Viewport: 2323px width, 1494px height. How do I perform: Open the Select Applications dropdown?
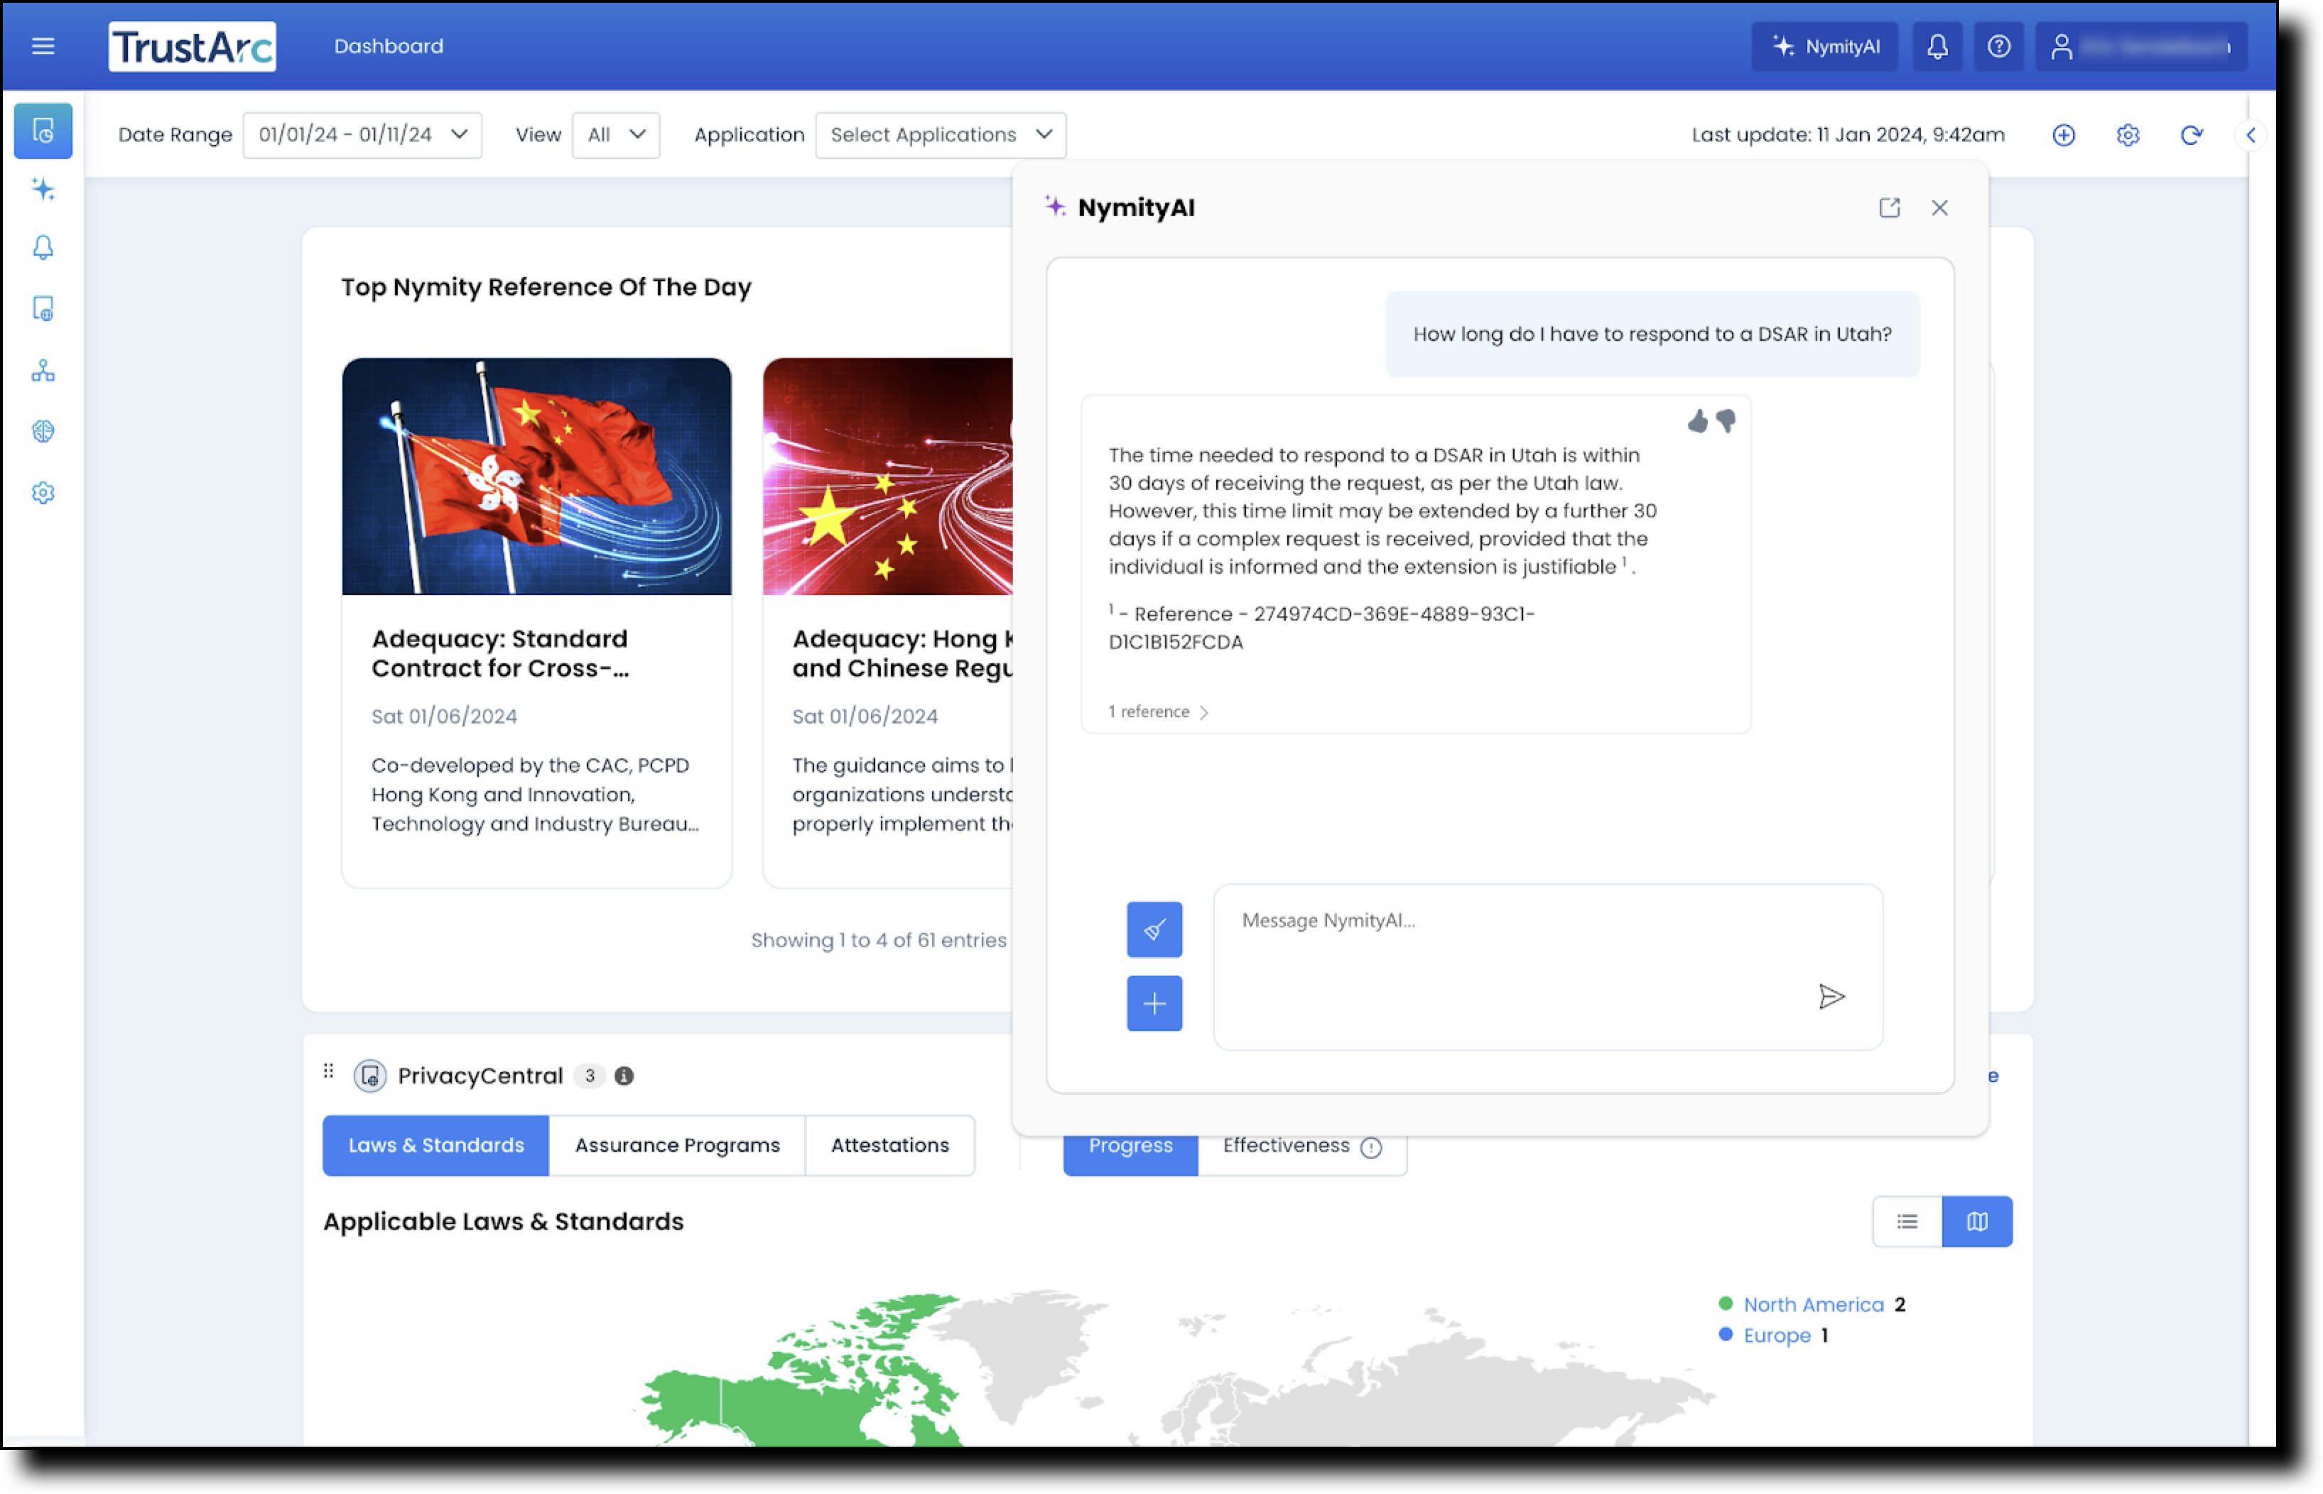tap(939, 135)
